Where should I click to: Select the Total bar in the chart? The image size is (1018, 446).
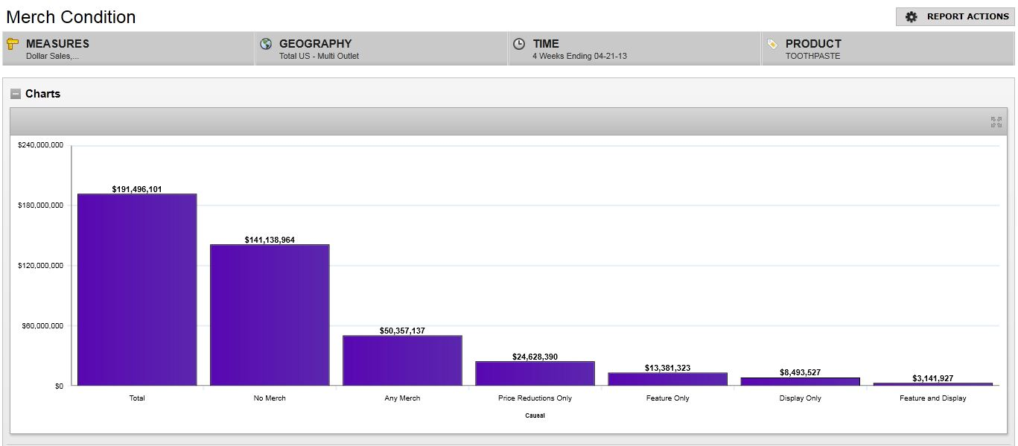[x=137, y=290]
